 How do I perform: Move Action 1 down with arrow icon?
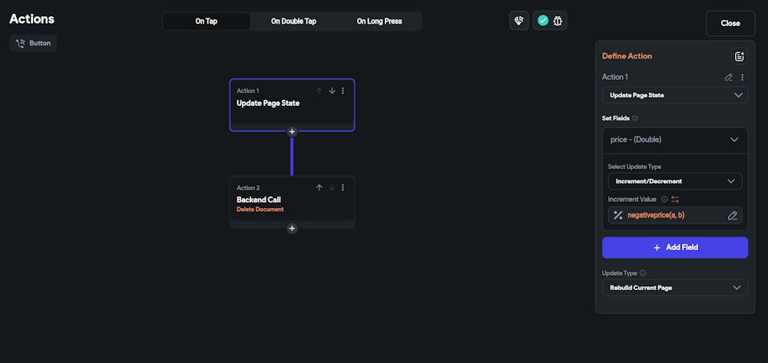(332, 91)
